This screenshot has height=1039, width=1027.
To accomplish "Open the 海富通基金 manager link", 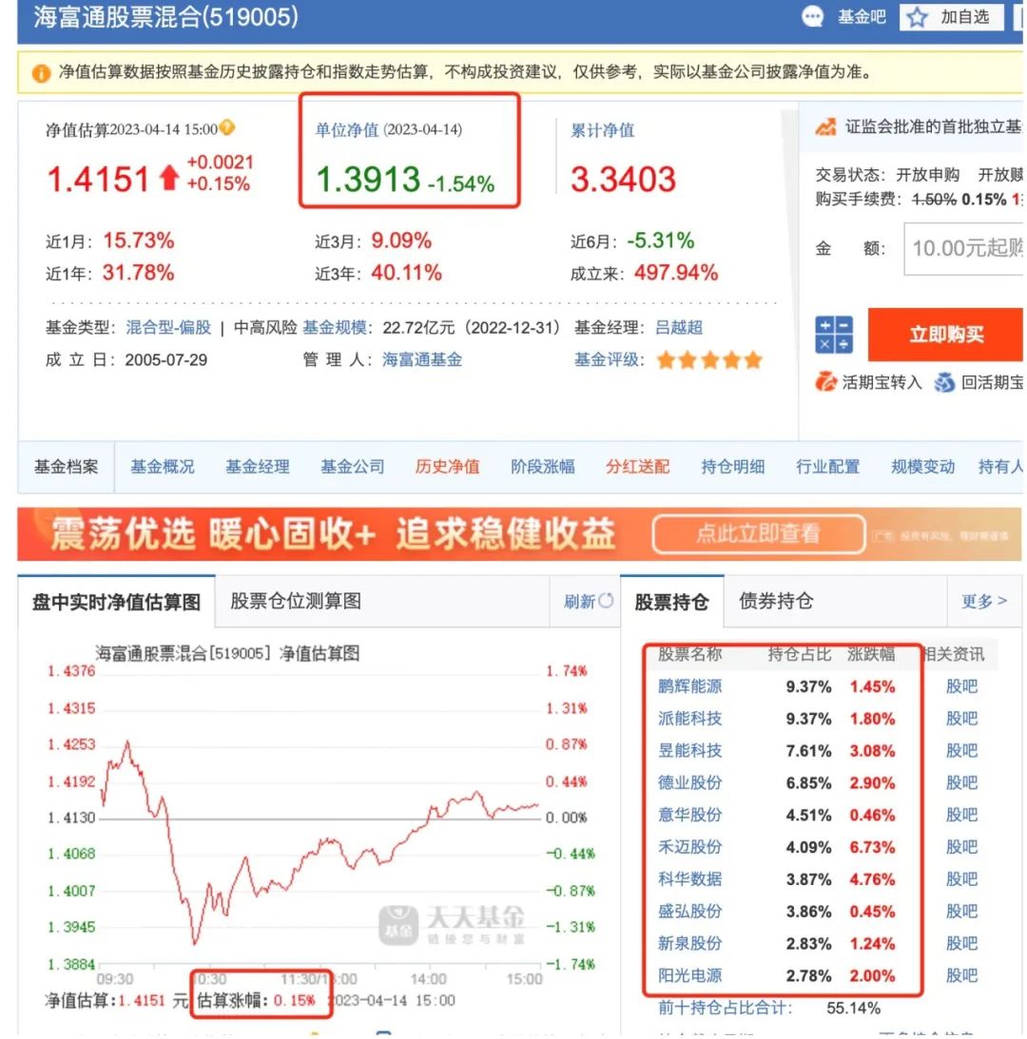I will point(422,360).
